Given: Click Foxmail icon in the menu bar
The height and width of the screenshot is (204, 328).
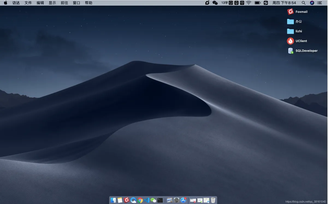Looking at the screenshot, I should (207, 3).
